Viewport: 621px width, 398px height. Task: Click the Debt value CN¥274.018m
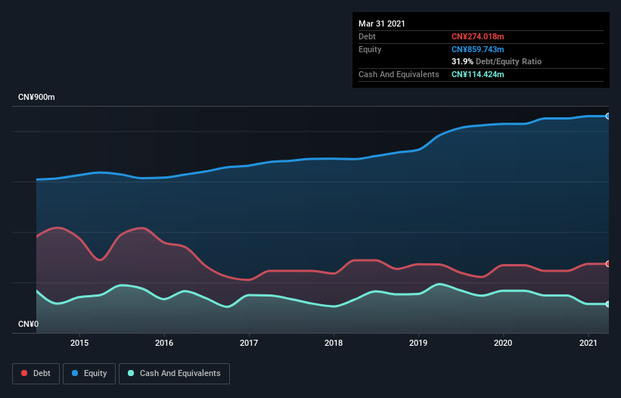pos(477,36)
